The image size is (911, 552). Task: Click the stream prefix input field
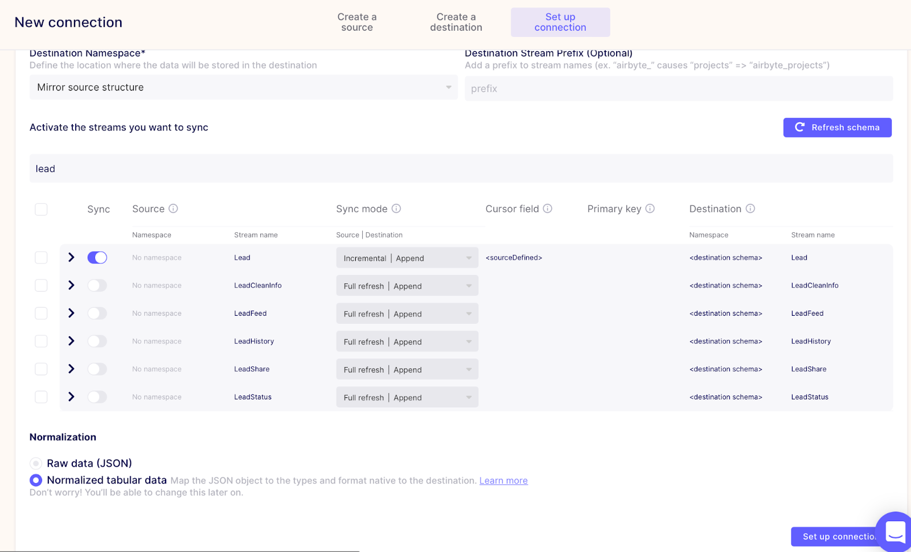[x=679, y=88]
